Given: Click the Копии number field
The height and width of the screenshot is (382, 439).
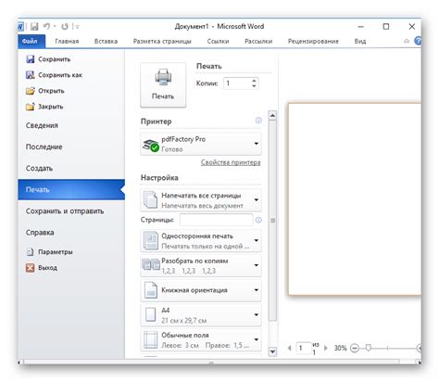Looking at the screenshot, I should [237, 83].
